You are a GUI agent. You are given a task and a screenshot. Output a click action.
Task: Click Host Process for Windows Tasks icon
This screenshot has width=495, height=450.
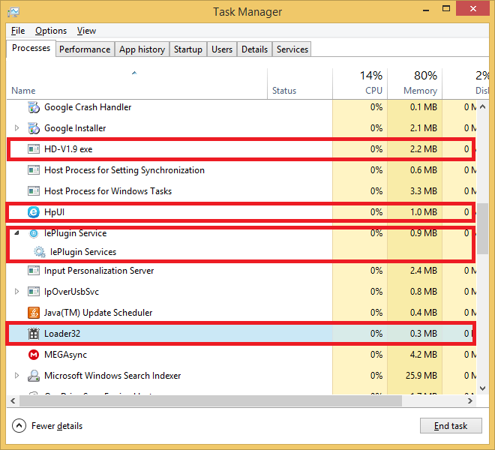[x=34, y=191]
